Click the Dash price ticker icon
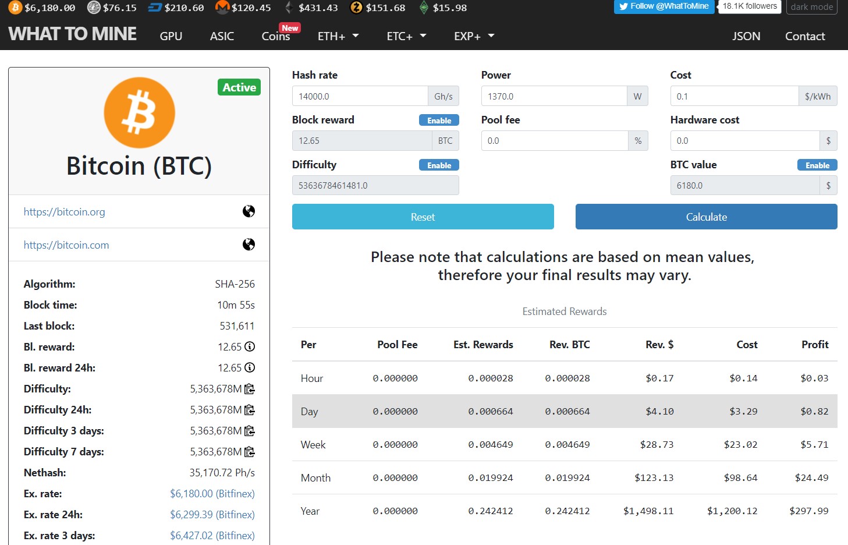848x545 pixels. coord(155,8)
